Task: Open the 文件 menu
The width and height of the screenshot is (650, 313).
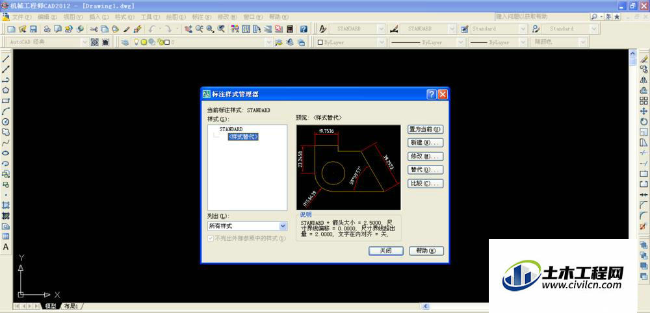Action: 22,17
